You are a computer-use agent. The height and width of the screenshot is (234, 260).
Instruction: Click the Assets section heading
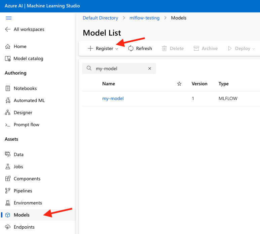(11, 139)
